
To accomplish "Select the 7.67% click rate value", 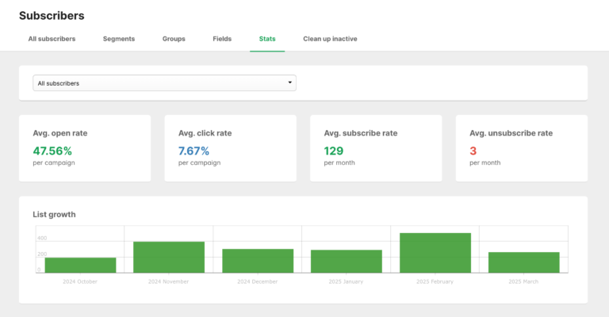I will click(193, 151).
